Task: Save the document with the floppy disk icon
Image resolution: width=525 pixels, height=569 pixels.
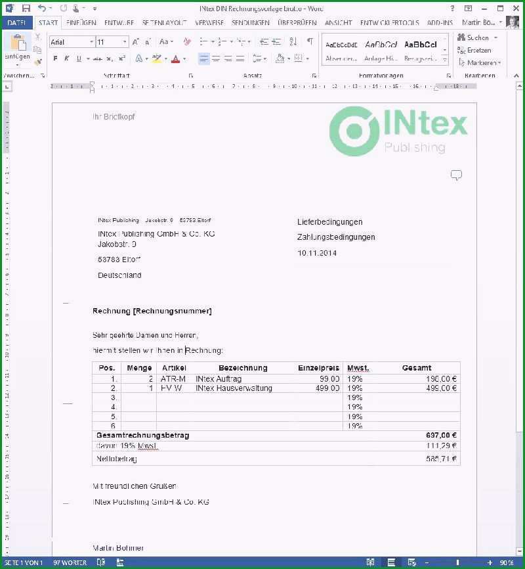Action: 26,8
